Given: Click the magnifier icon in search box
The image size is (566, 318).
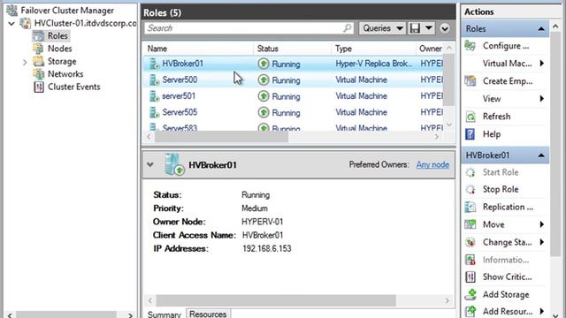Looking at the screenshot, I should pos(348,28).
